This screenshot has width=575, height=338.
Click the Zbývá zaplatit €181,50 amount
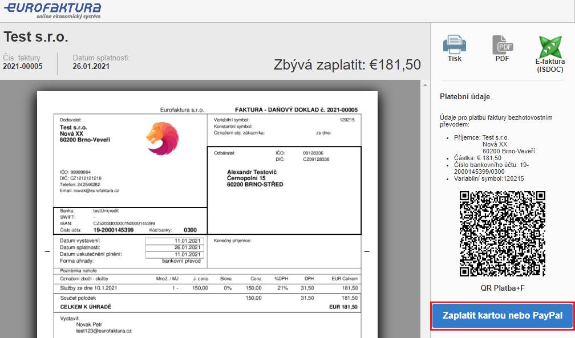(347, 65)
